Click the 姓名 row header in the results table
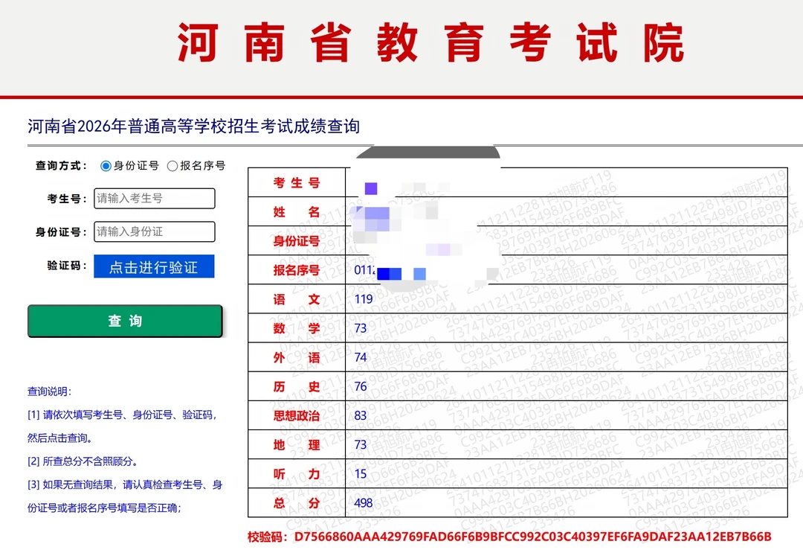Image resolution: width=803 pixels, height=550 pixels. coord(297,211)
